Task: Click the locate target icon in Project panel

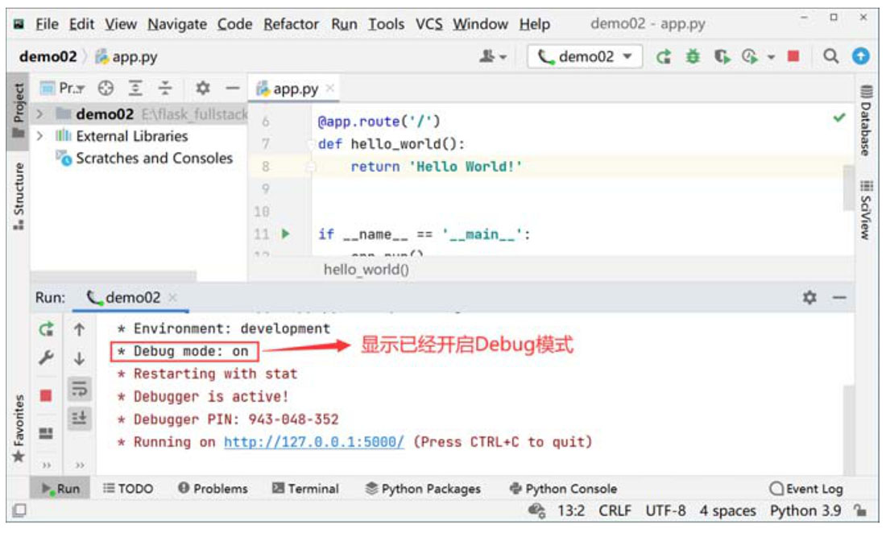Action: click(106, 89)
